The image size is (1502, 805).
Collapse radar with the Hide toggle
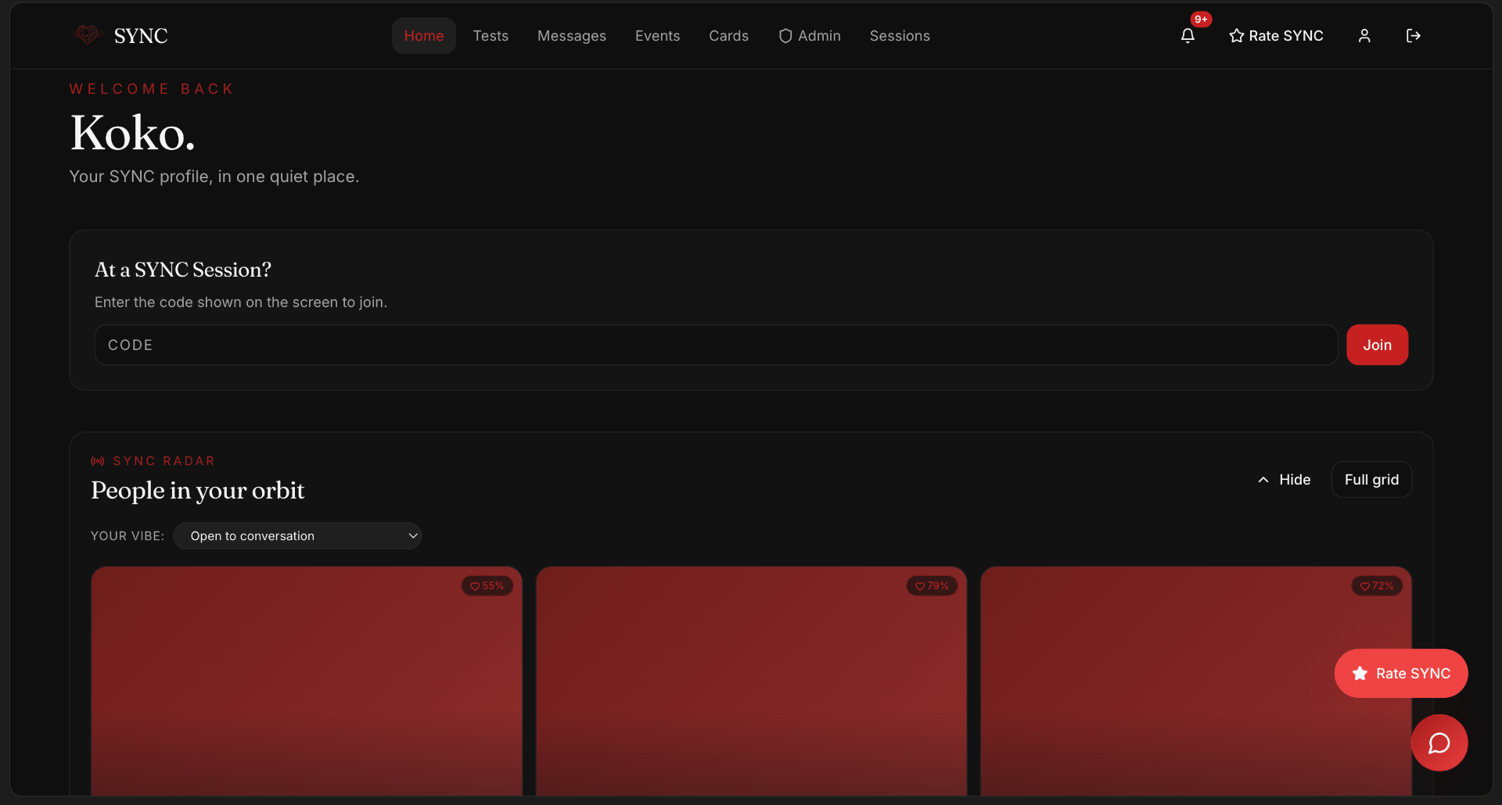pyautogui.click(x=1284, y=480)
